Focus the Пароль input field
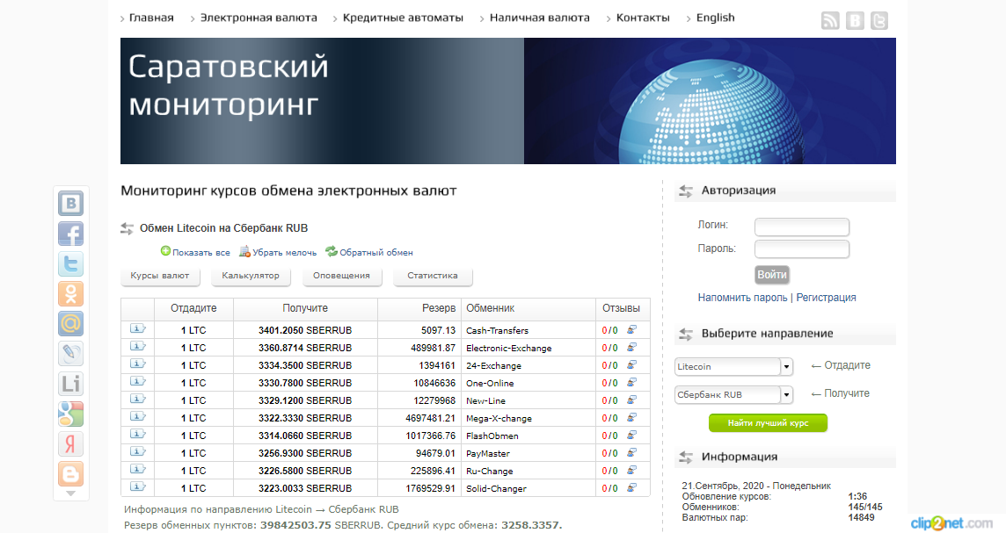 pyautogui.click(x=802, y=248)
